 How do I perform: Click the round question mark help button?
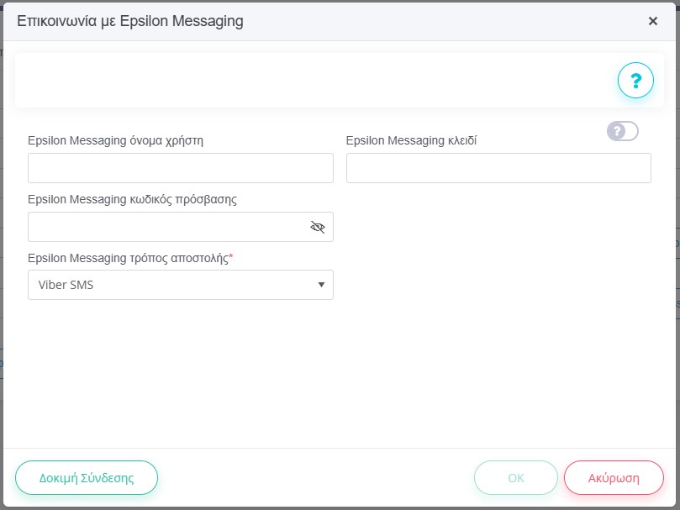pos(635,81)
